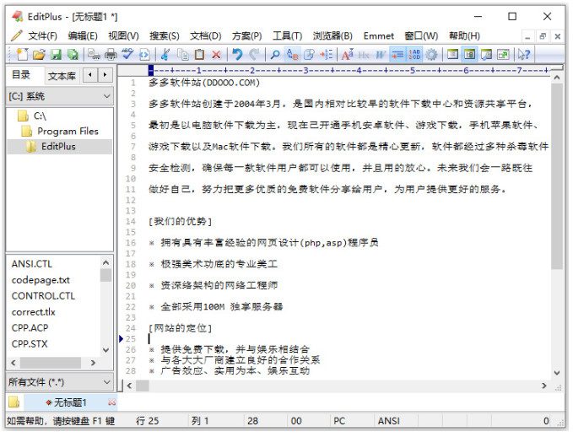Create a new document with toolbar icon
The image size is (573, 437).
(22, 55)
